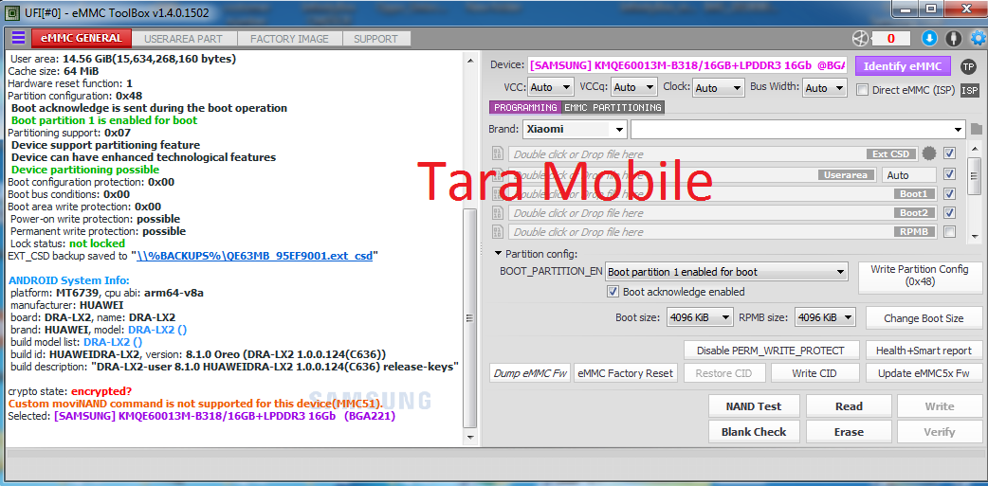Click the binary file icon of RPMB row
The image size is (988, 486).
point(498,232)
